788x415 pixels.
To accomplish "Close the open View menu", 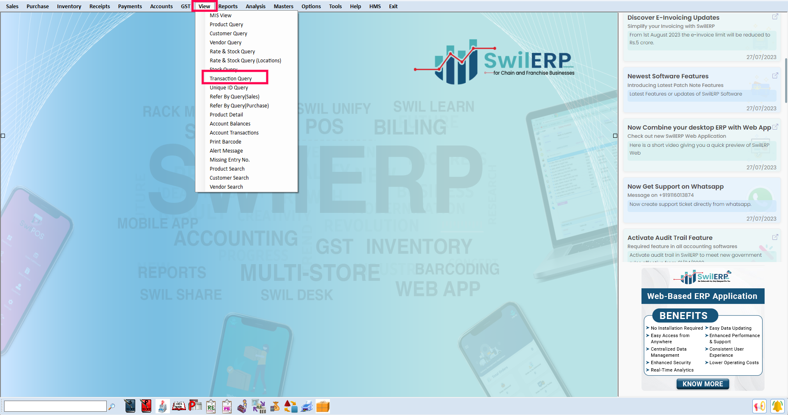I will pos(204,6).
